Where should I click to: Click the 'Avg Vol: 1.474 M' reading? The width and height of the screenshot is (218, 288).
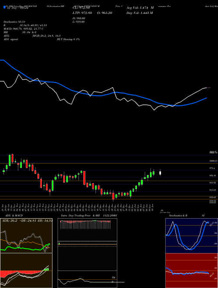coord(140,8)
